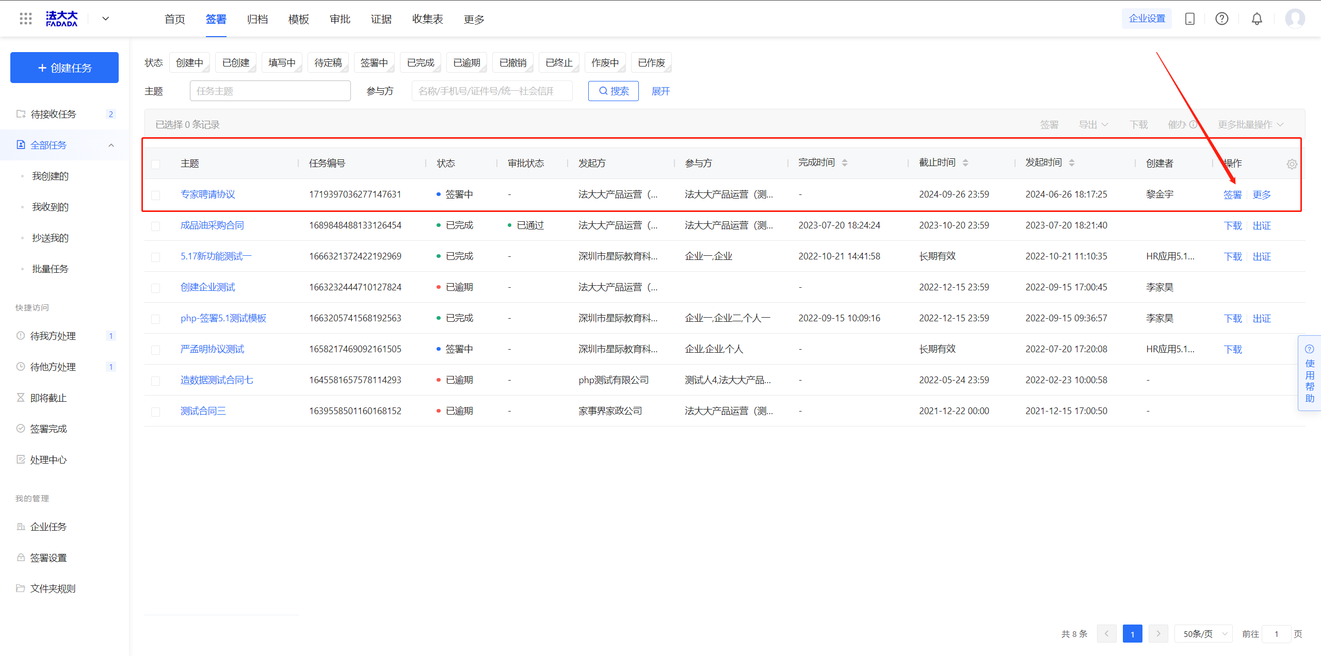Go to previous page arrow
The image size is (1321, 656).
[1106, 634]
